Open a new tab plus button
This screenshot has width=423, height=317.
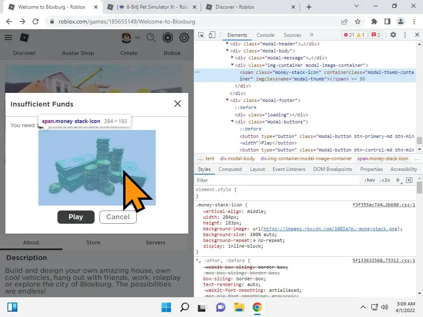point(309,7)
